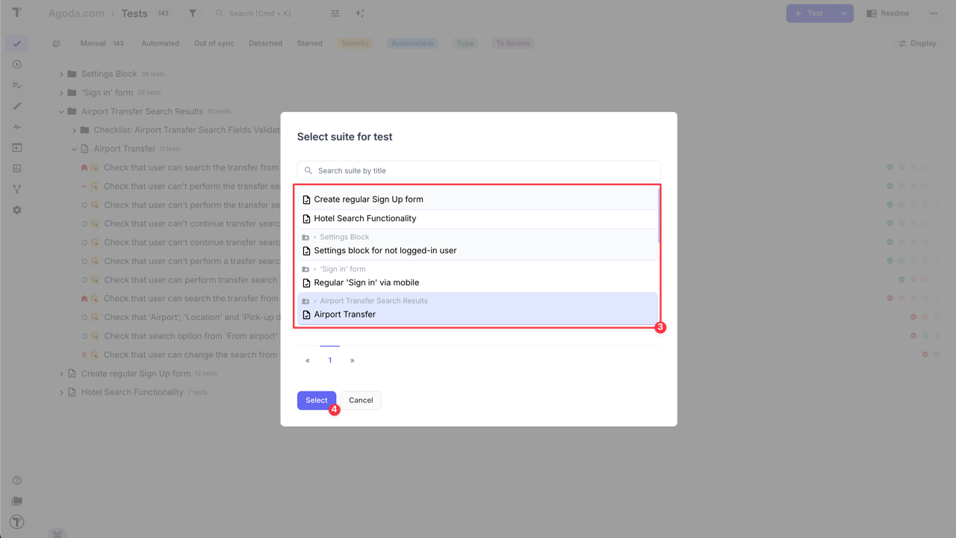Expand the Settings Block suite

(x=61, y=73)
